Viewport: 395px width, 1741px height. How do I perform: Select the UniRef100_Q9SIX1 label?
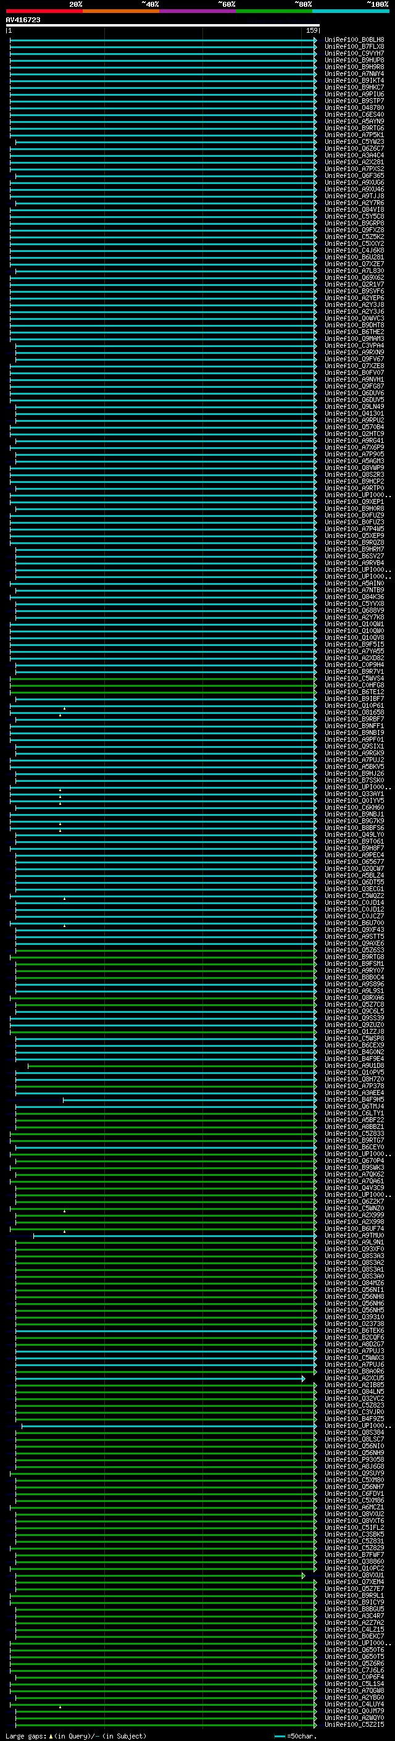coord(354,746)
